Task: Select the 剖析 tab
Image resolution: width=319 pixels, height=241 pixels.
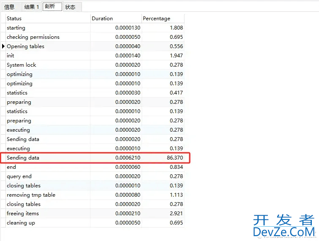Action: point(52,7)
